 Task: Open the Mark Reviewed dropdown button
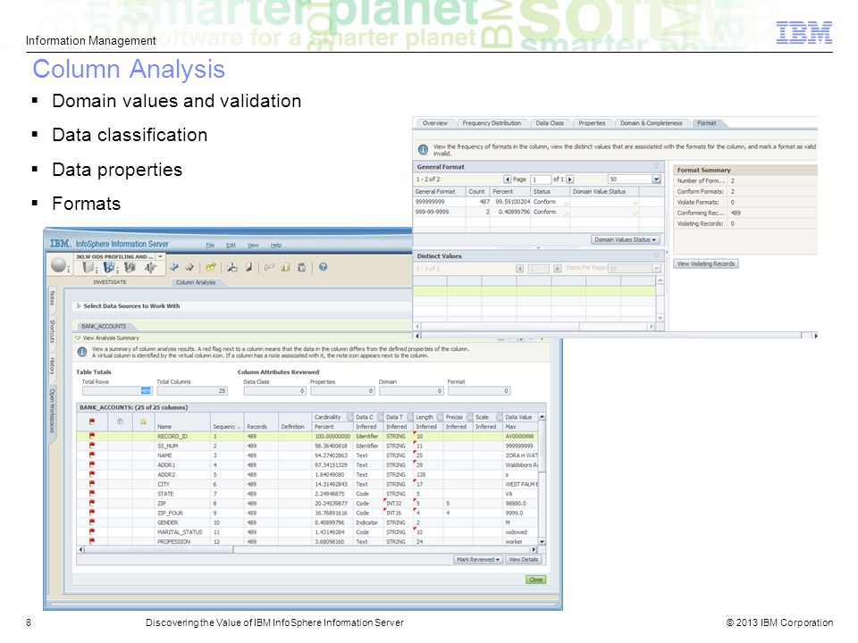point(477,559)
